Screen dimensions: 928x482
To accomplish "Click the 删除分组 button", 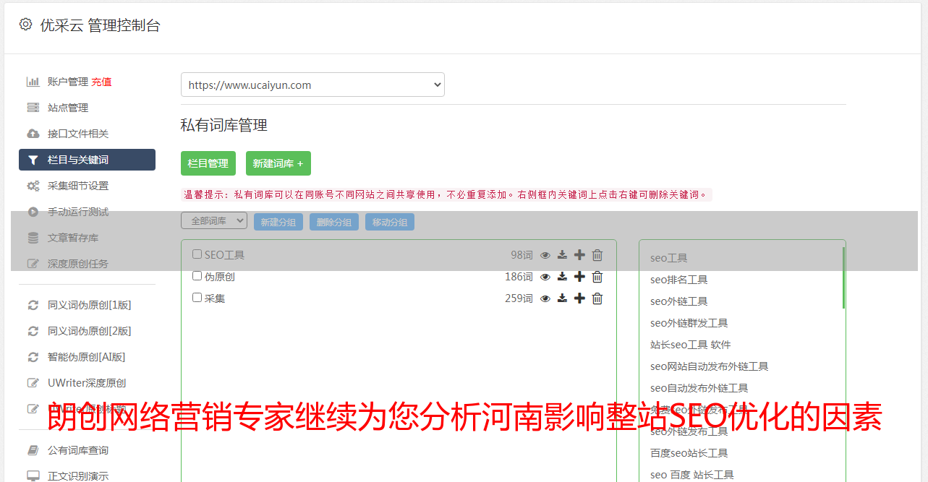I will coord(334,222).
